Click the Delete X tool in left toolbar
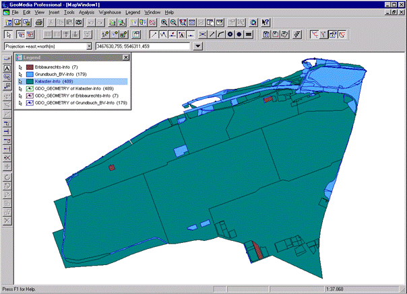407x294 pixels. (x=7, y=220)
